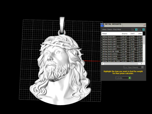152x114 pixels.
Task: Select the White Gold:14K PdW row
Action: click(x=122, y=61)
